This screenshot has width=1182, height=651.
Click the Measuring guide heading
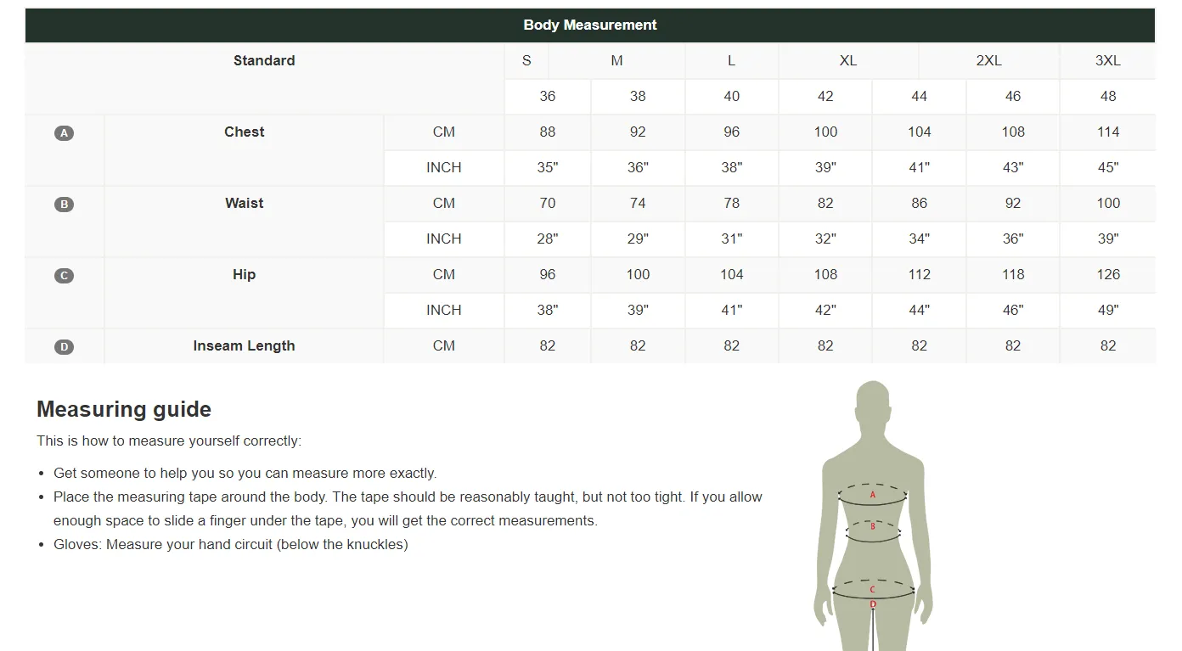(124, 409)
